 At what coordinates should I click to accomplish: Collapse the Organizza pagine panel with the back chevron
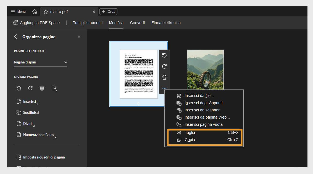[x=15, y=36]
